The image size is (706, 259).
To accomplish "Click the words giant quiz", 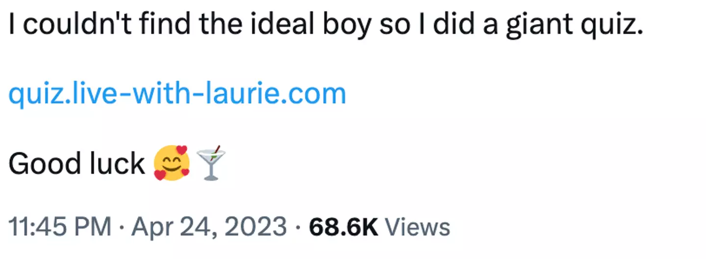I will click(x=574, y=26).
